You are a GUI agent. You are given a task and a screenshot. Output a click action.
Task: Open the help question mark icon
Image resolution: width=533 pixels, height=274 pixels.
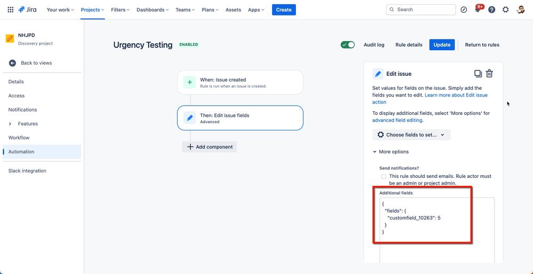[491, 10]
